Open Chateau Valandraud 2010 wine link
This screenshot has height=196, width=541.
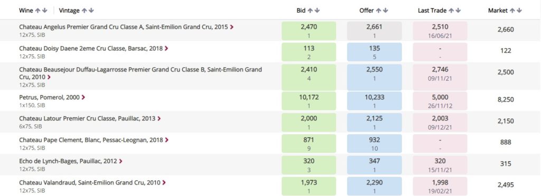tap(90, 183)
